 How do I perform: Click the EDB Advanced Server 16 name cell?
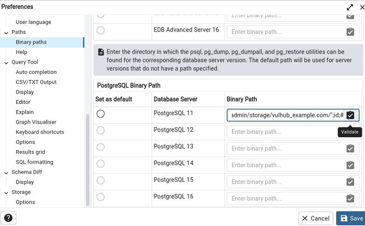(x=186, y=30)
